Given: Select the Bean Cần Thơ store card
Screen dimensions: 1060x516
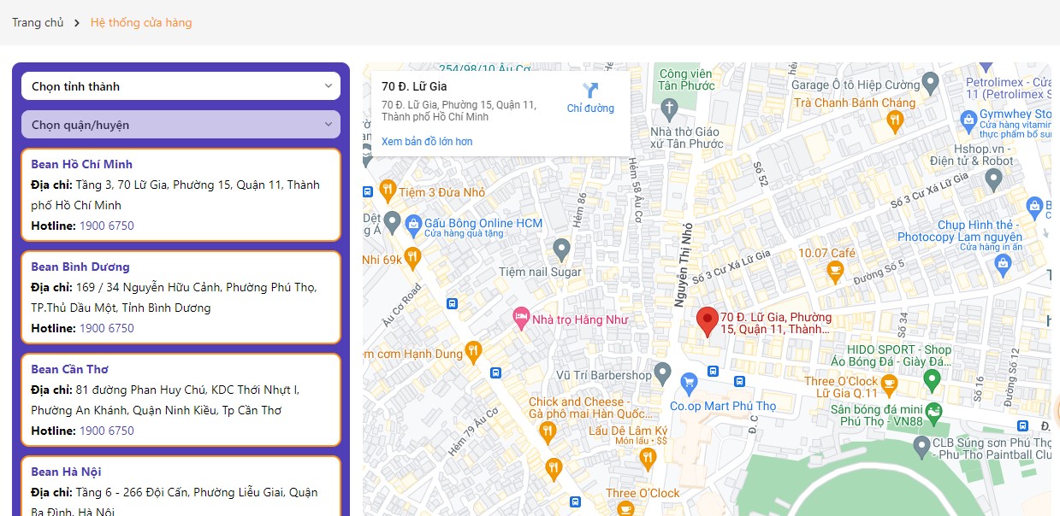Looking at the screenshot, I should 181,400.
